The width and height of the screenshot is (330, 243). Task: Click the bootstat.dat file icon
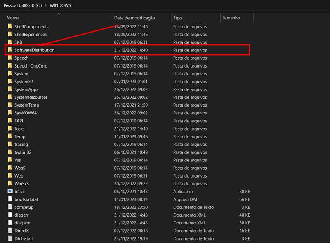click(10, 199)
